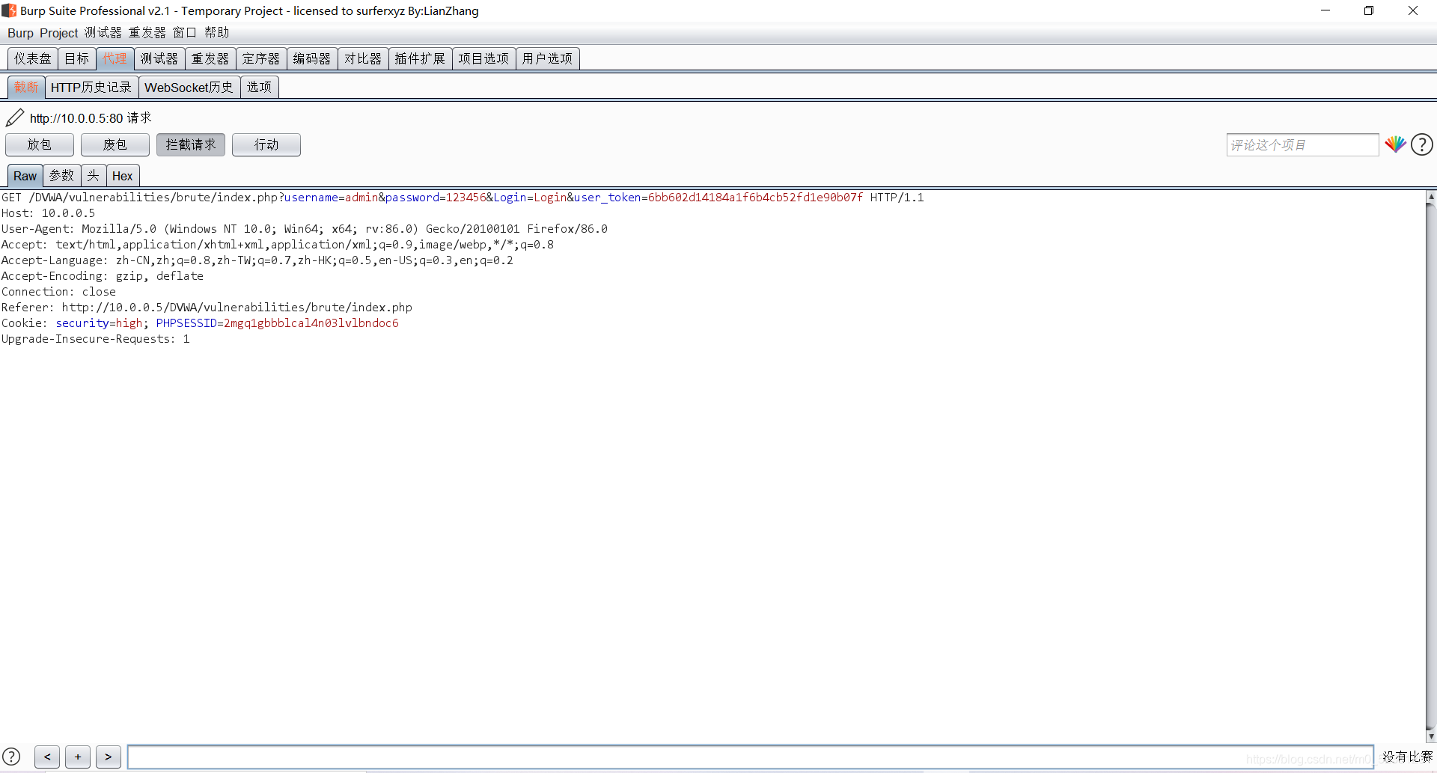This screenshot has width=1437, height=773.
Task: Click the Accept-Language header line
Action: pyautogui.click(x=257, y=260)
